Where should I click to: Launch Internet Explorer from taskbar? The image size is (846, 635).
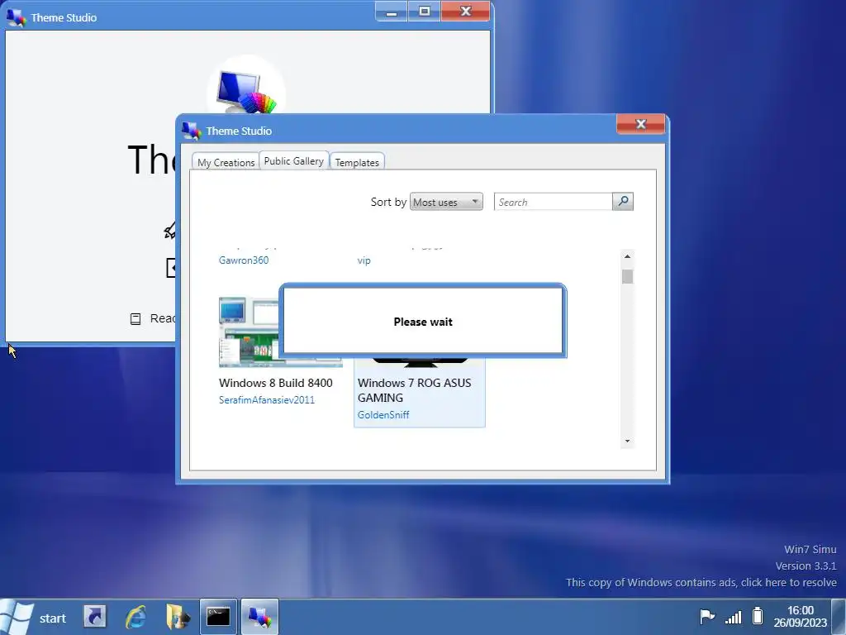[136, 617]
